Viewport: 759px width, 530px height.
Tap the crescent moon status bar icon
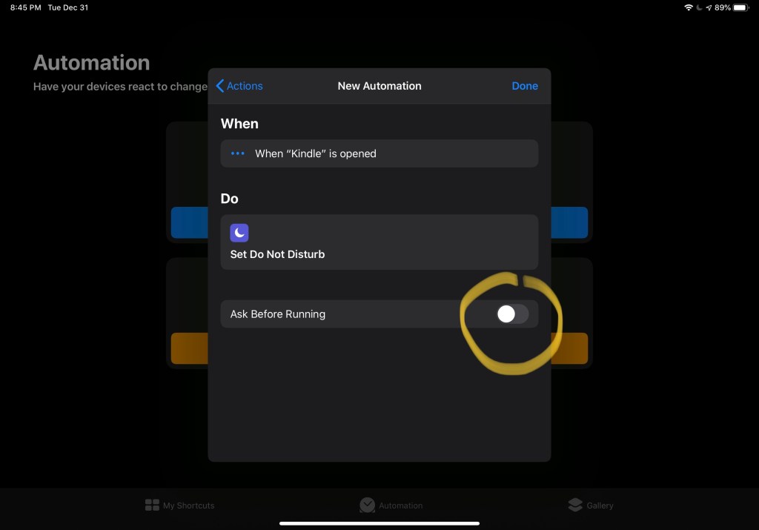698,7
